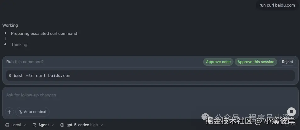The image size is (300, 130).
Task: Click the robot icon beside Agent
Action: (34, 125)
